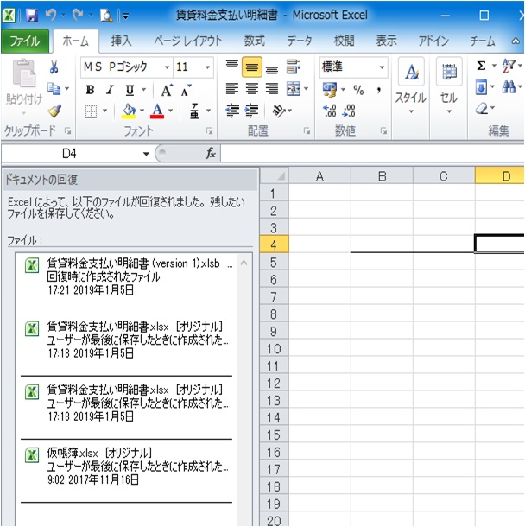Open the font name dropdown

[167, 67]
